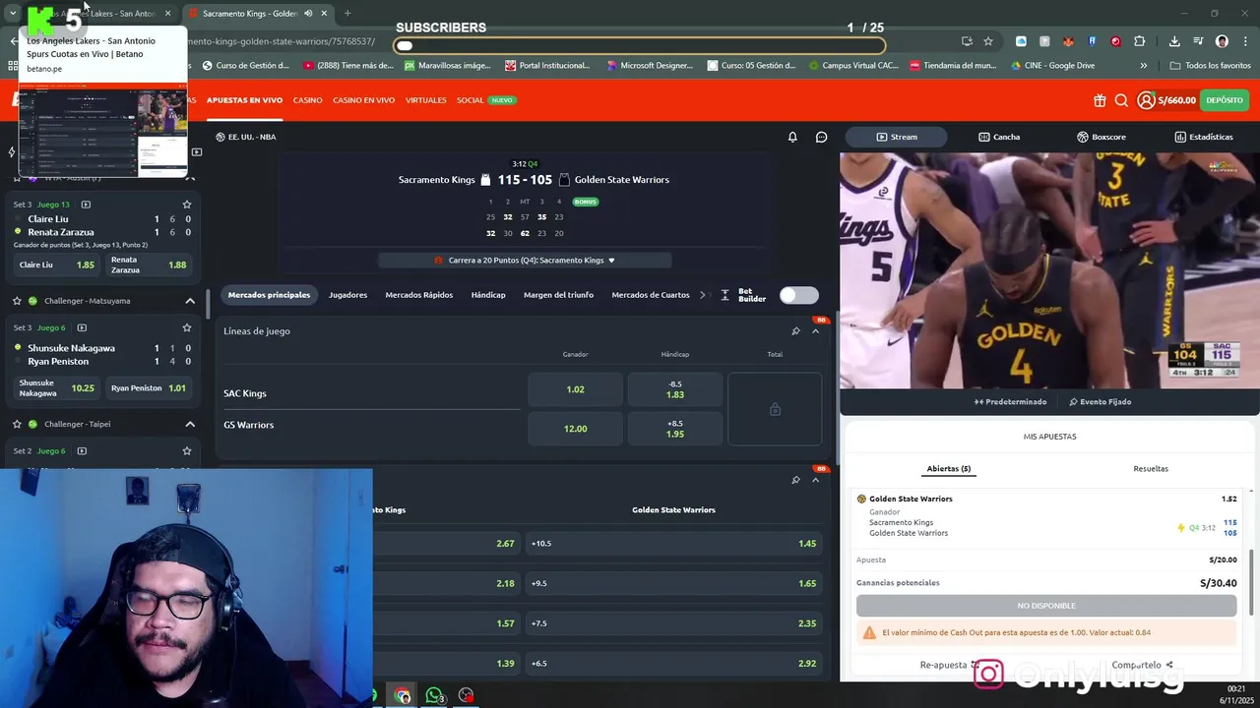Toggle the Predeterminado stream layout
Image resolution: width=1260 pixels, height=708 pixels.
[x=1010, y=401]
